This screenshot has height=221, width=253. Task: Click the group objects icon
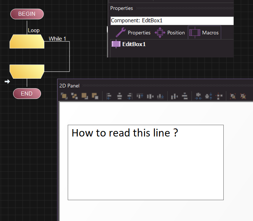coord(233,96)
